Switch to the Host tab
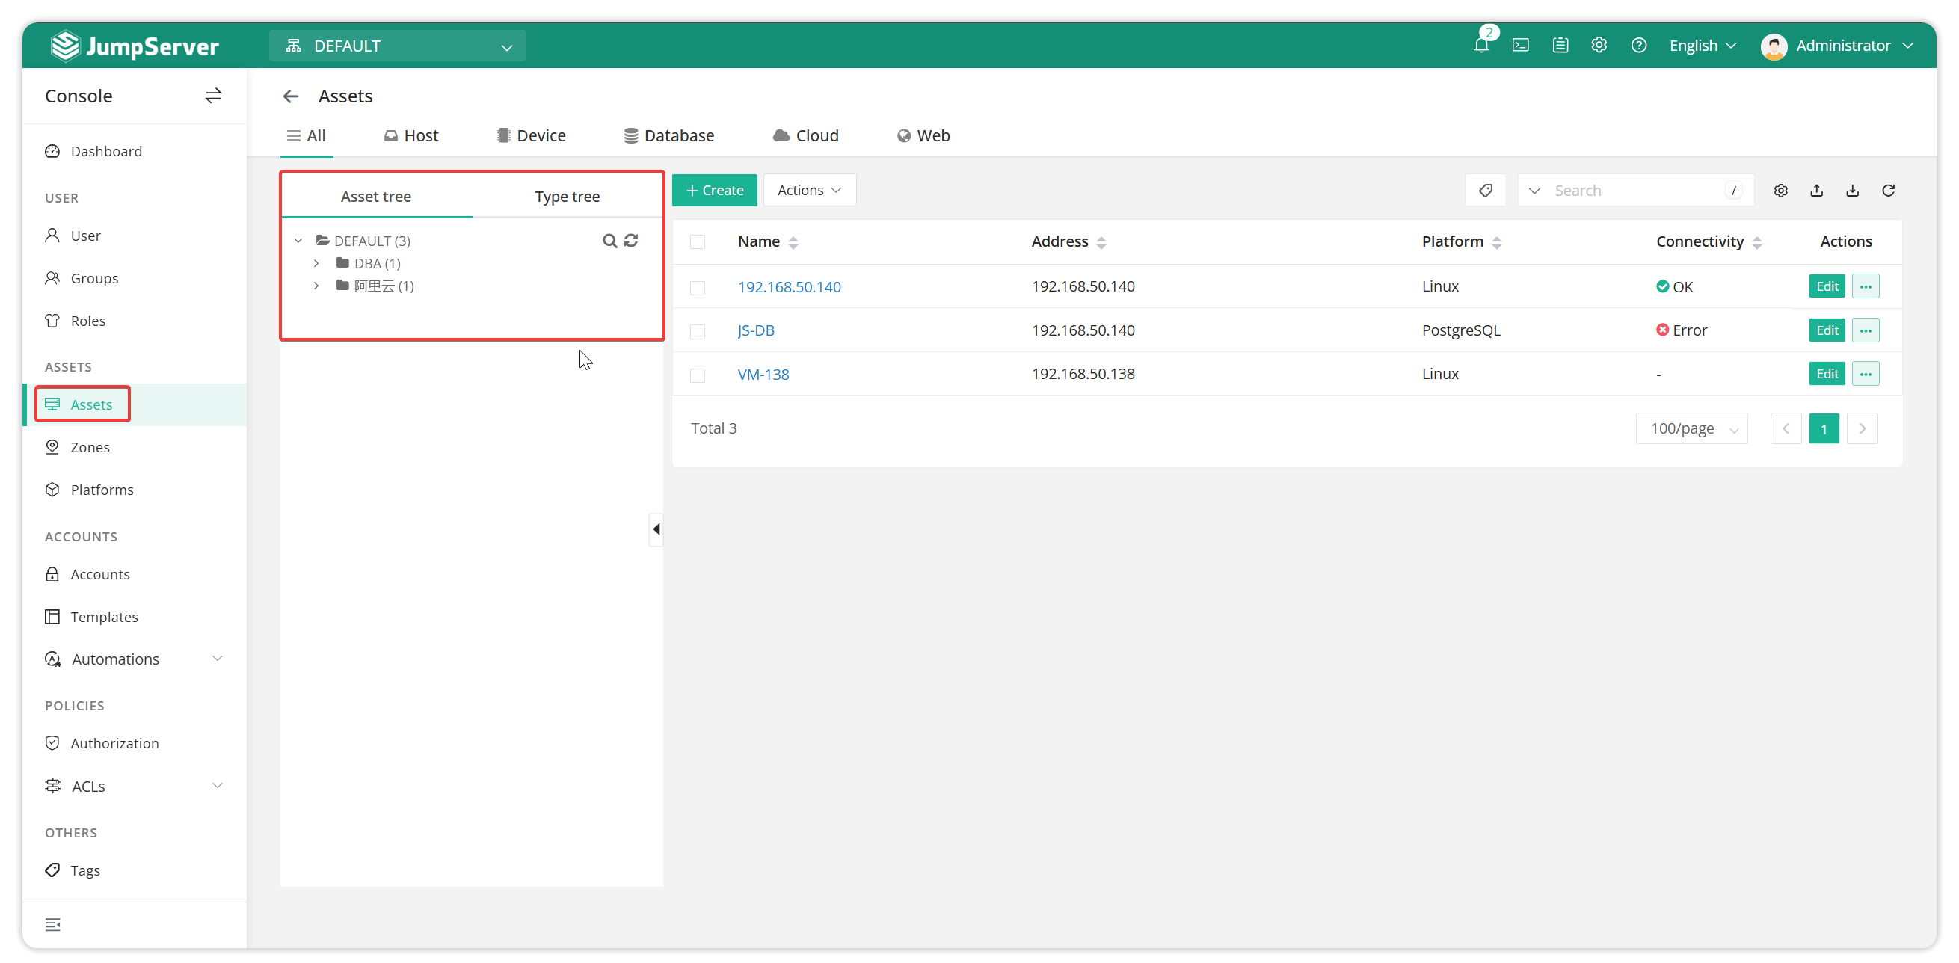1959x963 pixels. 410,135
